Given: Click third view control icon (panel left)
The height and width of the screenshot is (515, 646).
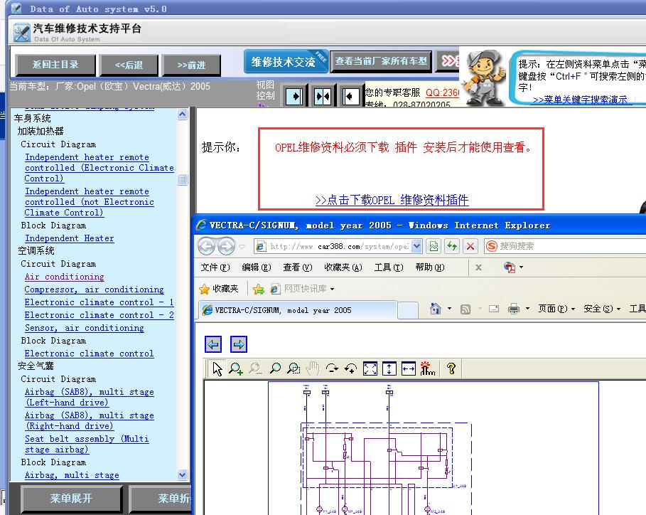Looking at the screenshot, I should click(x=350, y=97).
